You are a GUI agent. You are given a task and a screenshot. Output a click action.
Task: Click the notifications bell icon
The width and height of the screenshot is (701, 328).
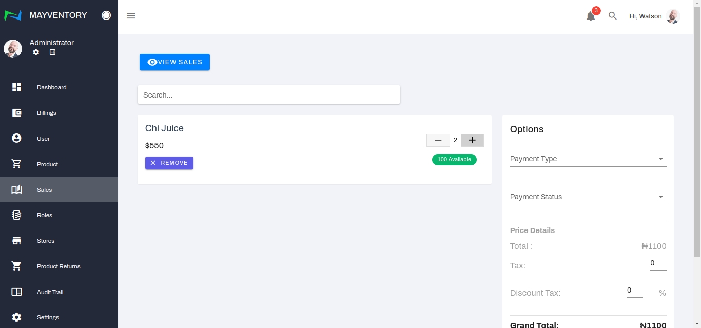coord(591,16)
